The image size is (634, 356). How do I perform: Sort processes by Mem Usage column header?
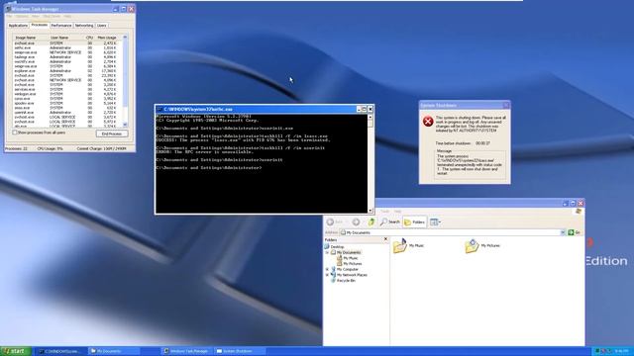pyautogui.click(x=107, y=38)
